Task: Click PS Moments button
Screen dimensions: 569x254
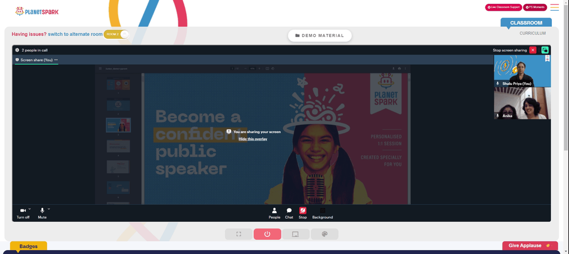Action: coord(535,7)
